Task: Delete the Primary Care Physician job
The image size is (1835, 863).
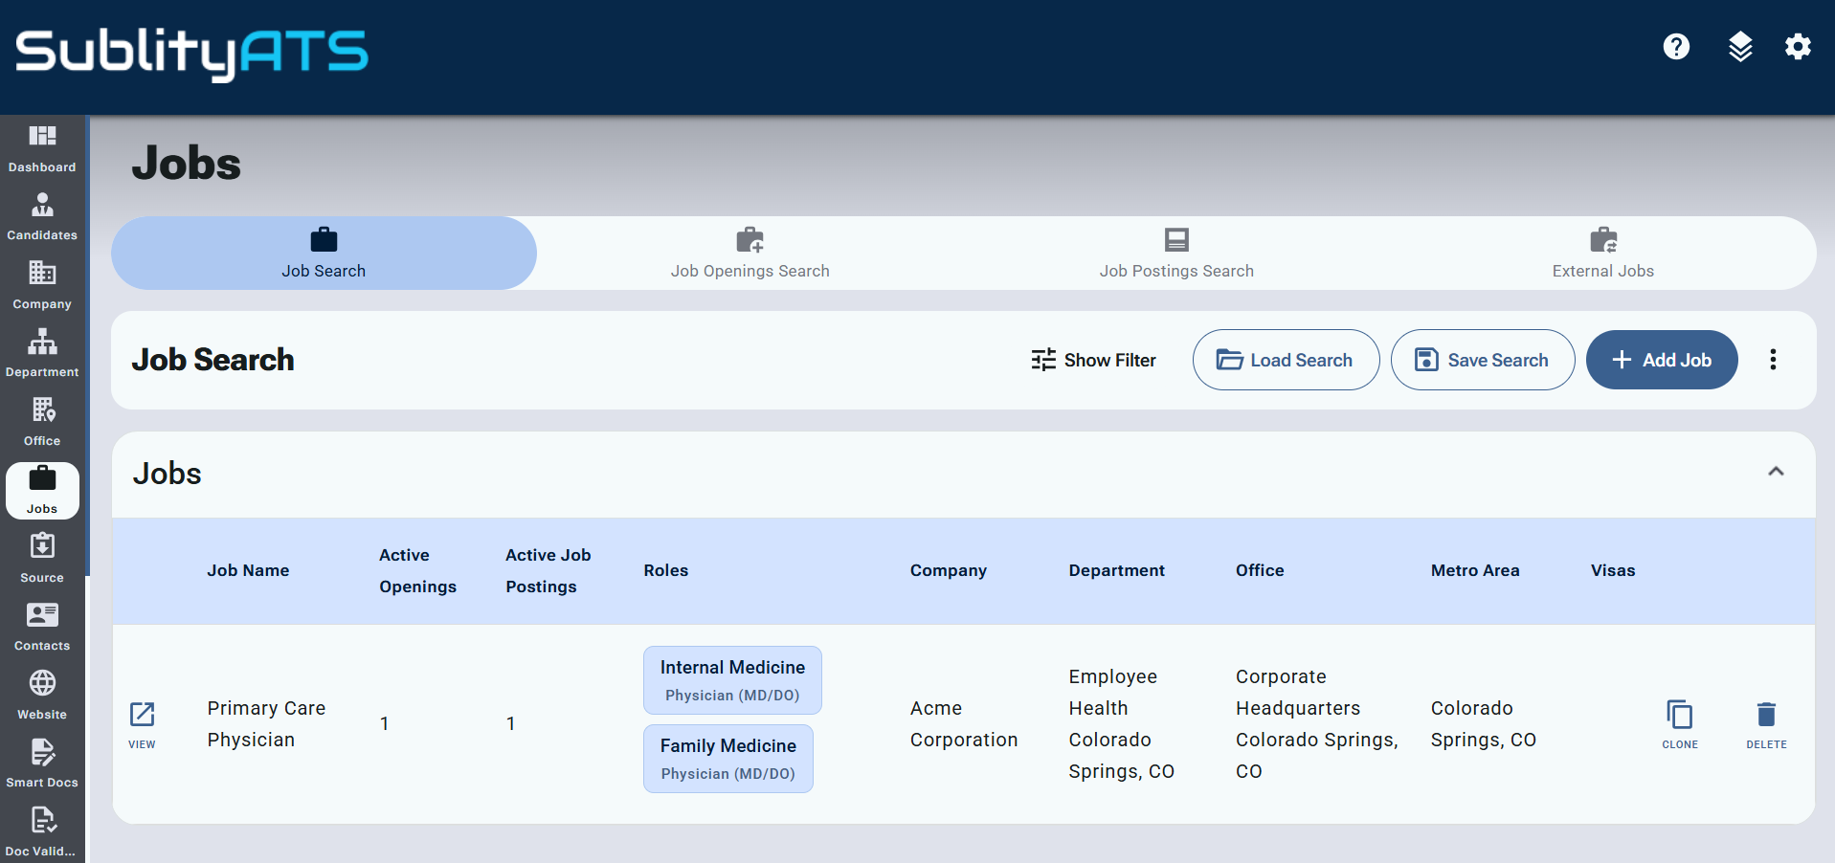Action: coord(1766,724)
